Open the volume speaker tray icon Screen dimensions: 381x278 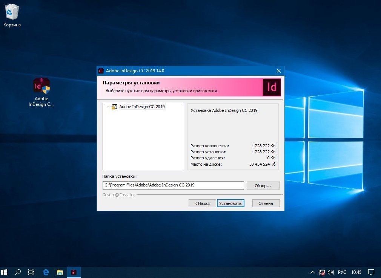coord(331,272)
